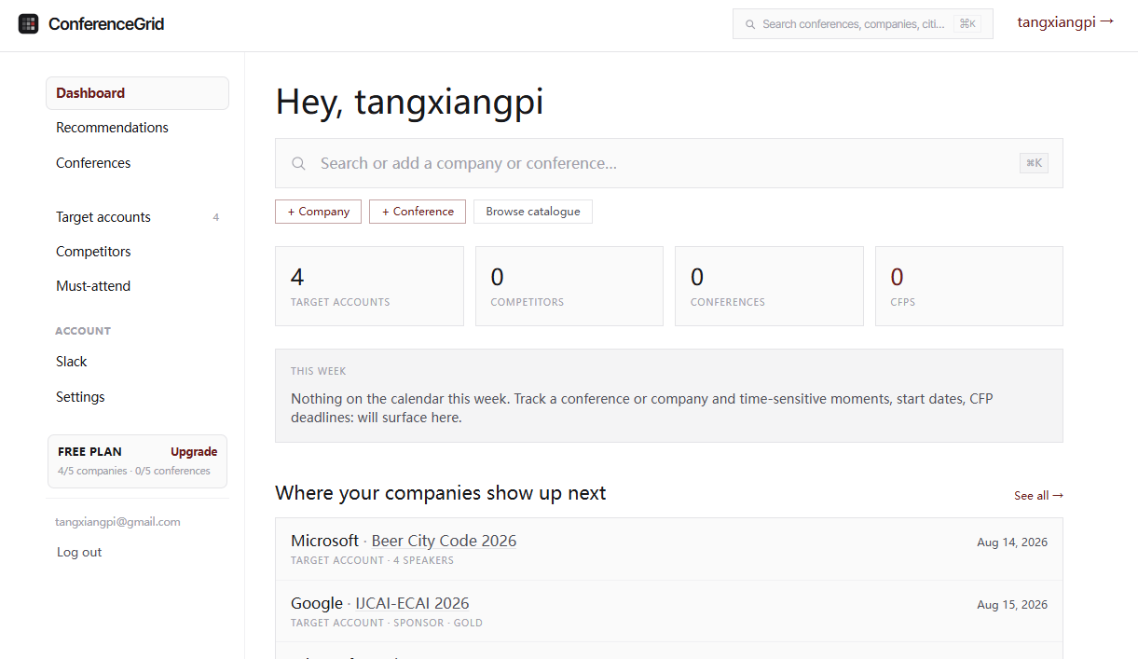Click 'Where your companies show up next' heading
This screenshot has height=659, width=1138.
click(441, 493)
